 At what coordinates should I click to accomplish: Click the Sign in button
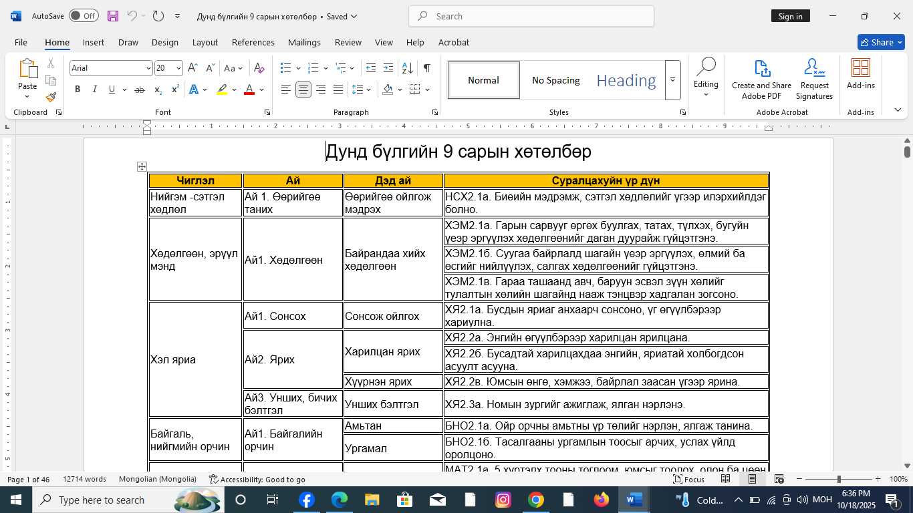click(791, 15)
